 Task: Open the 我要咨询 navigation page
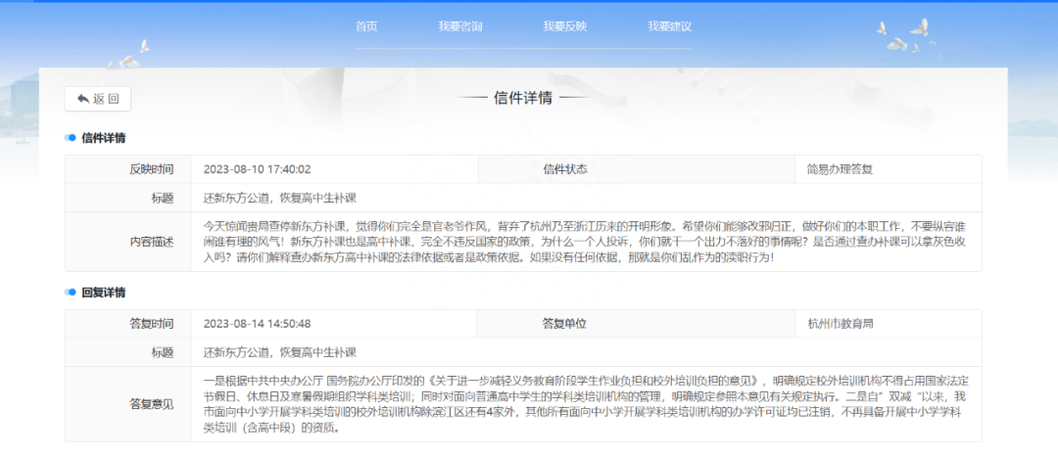[460, 27]
